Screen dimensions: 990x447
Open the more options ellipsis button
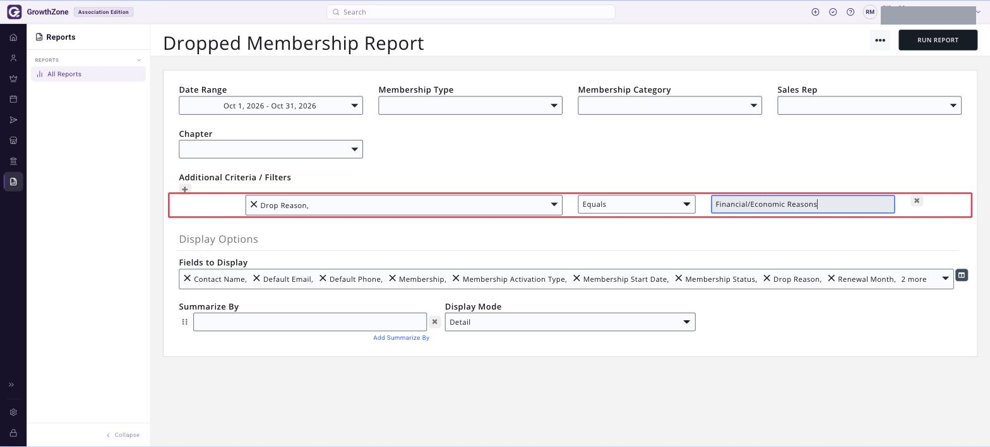(x=880, y=40)
